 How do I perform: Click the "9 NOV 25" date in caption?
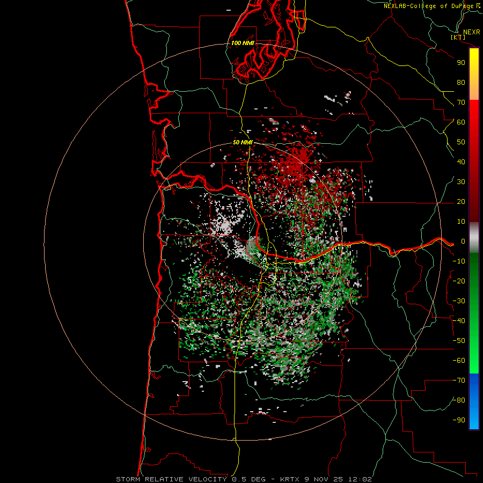(324, 479)
